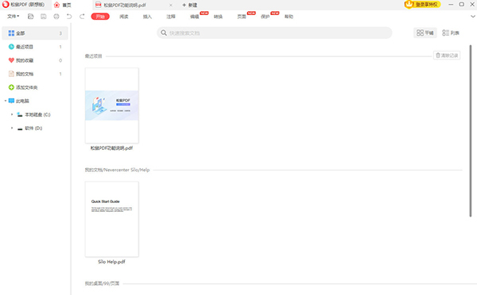Select the red 开始 ribbon tab

tap(100, 17)
